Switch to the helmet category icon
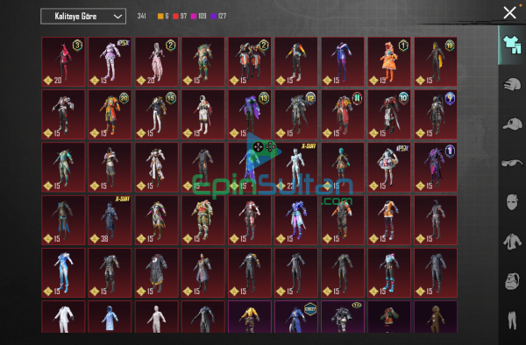The height and width of the screenshot is (345, 526). coord(512,84)
